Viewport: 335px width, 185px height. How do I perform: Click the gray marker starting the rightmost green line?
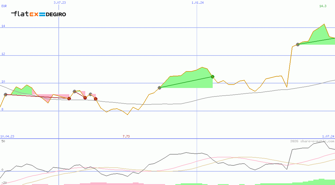point(298,44)
